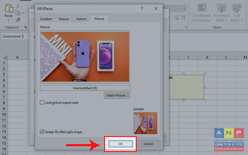Open Number format dialog launcher
Image resolution: width=248 pixels, height=155 pixels.
pos(186,27)
